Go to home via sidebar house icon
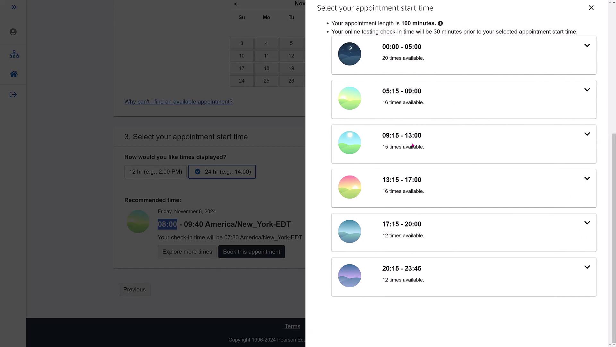 [x=13, y=74]
